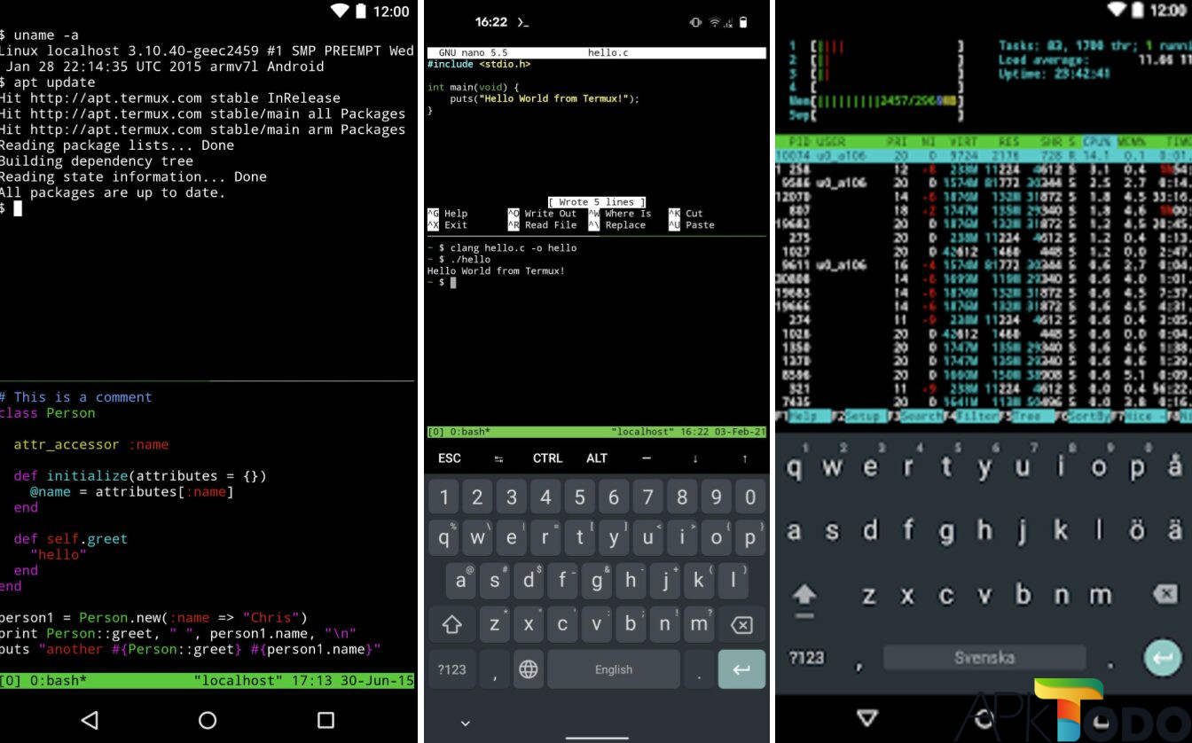The width and height of the screenshot is (1192, 743).
Task: Tap the Android home circle below the Ruby code
Action: click(x=208, y=720)
